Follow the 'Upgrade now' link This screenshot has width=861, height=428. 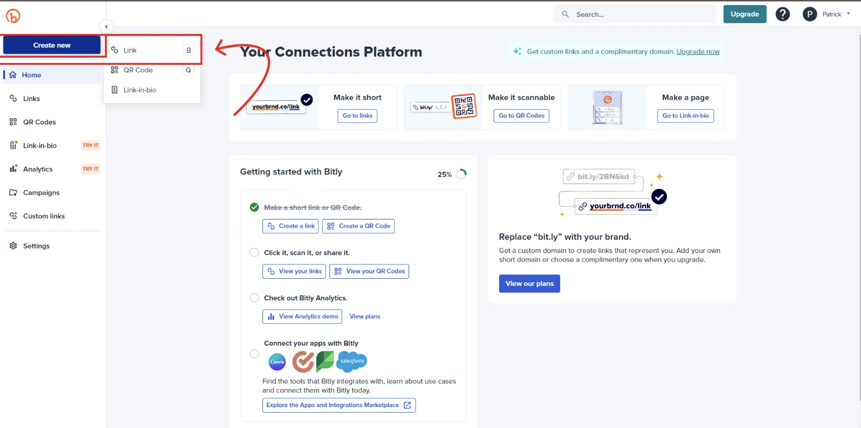coord(698,52)
